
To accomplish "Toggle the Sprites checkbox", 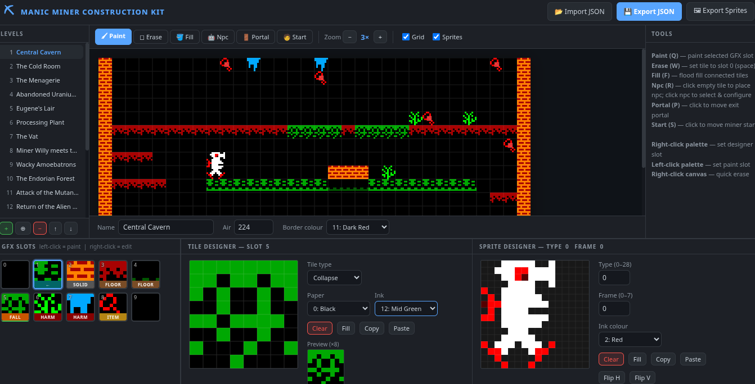I will point(436,37).
